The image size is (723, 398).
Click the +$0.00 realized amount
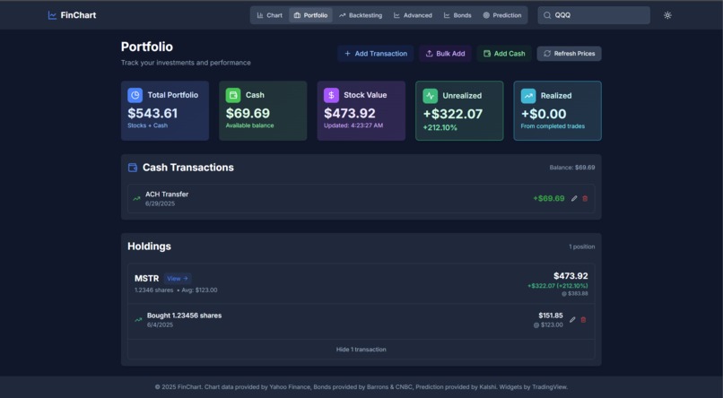(x=544, y=114)
